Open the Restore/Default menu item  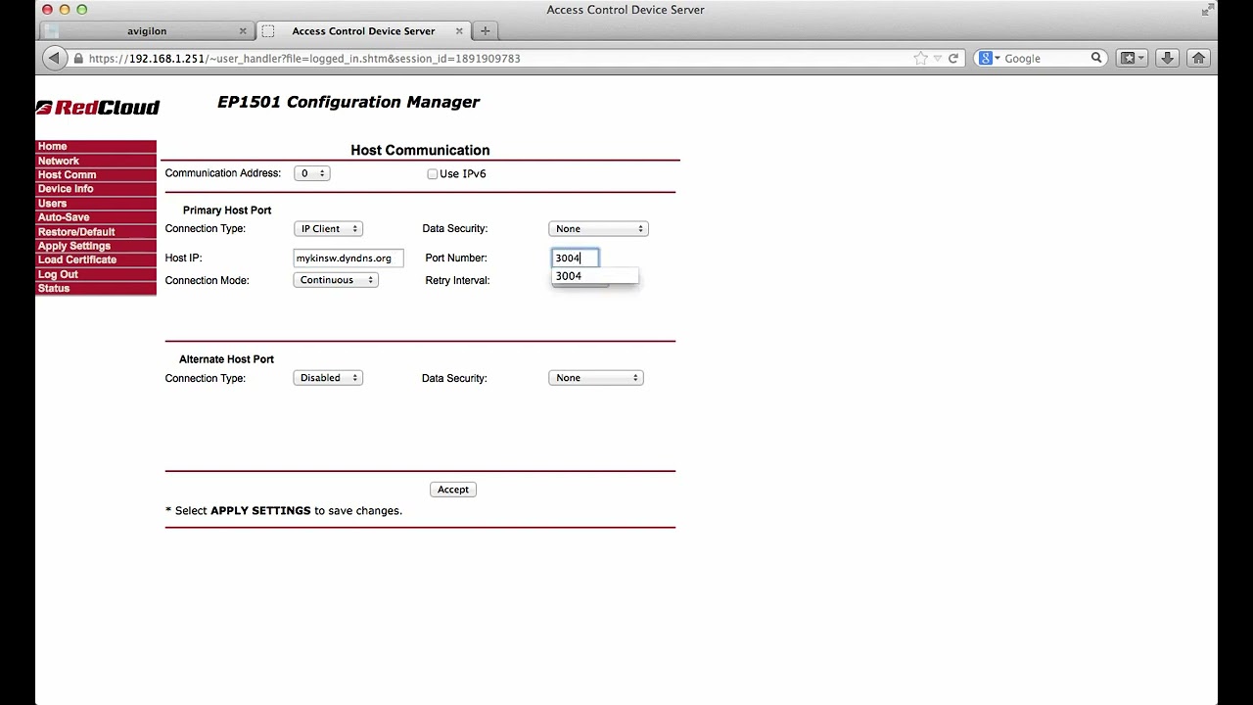pos(96,232)
